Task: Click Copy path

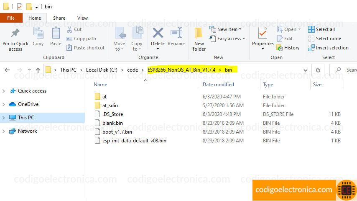Action: [x=81, y=39]
